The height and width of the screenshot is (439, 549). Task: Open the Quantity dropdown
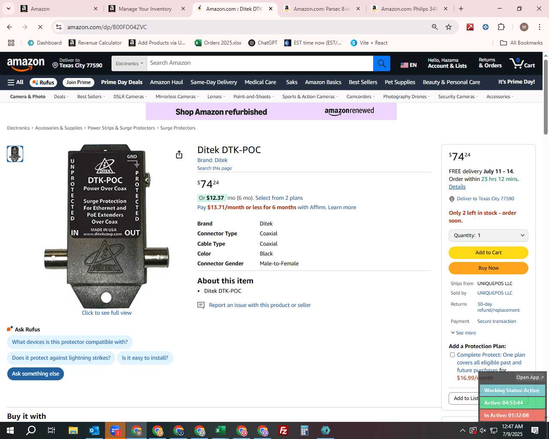488,235
